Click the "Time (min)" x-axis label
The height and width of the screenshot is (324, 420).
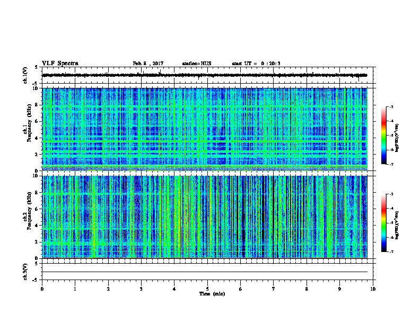[x=212, y=294]
